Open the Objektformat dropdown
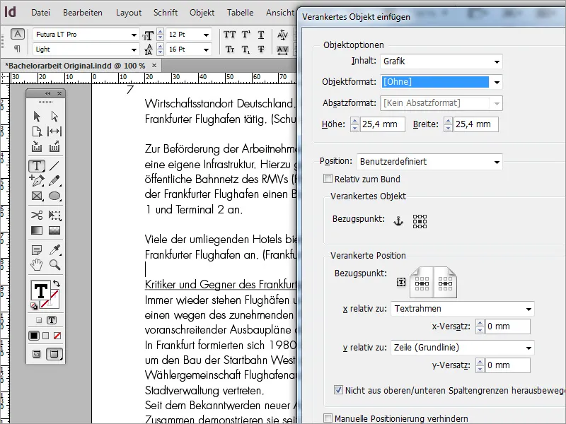This screenshot has height=424, width=566. click(x=441, y=82)
